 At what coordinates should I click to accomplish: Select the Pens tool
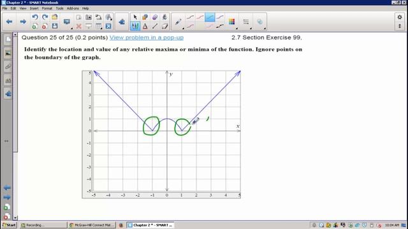[135, 26]
